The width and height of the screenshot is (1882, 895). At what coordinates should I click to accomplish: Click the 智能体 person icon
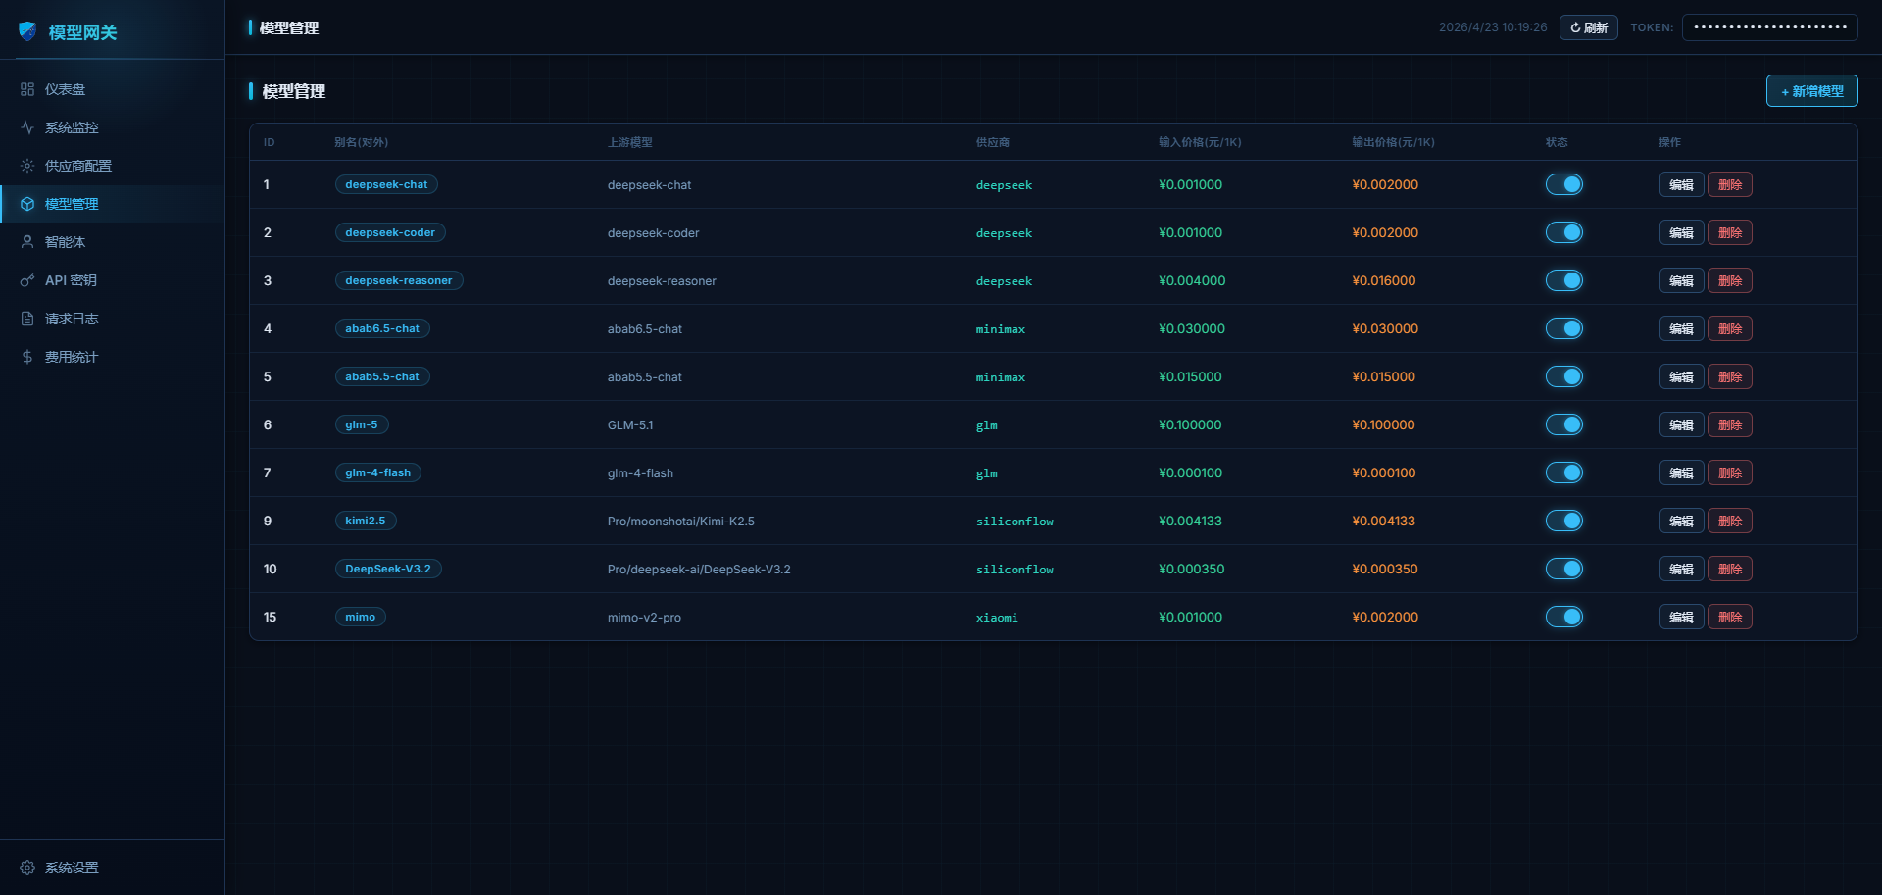[27, 242]
